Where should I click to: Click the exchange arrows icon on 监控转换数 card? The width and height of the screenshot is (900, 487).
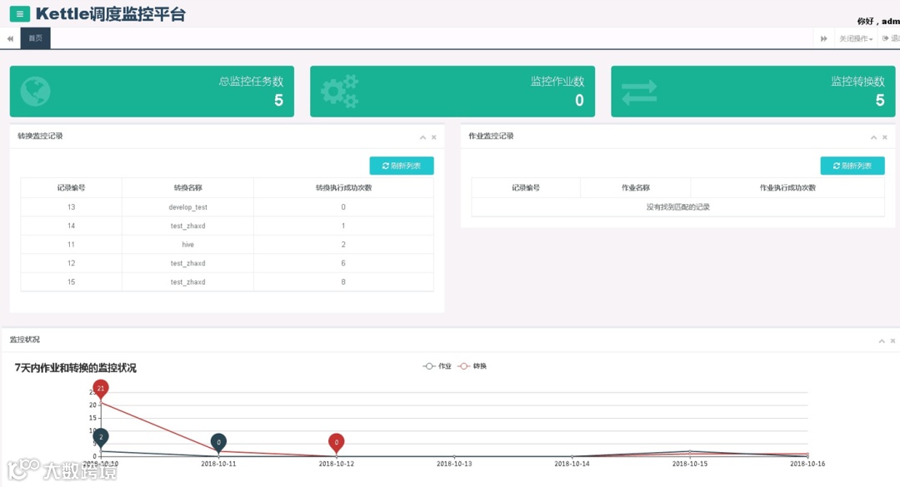(639, 92)
